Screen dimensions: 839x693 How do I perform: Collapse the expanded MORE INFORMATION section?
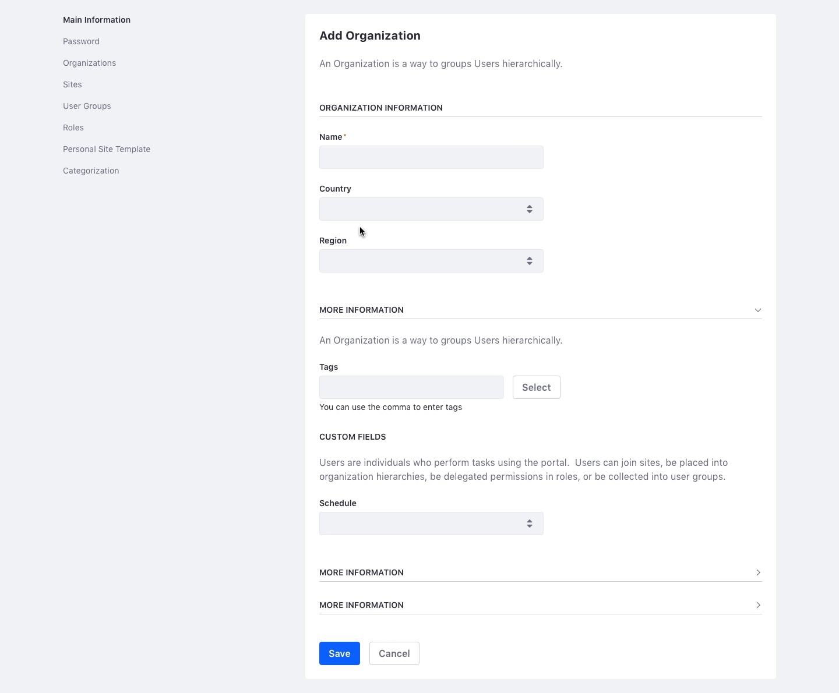point(757,310)
